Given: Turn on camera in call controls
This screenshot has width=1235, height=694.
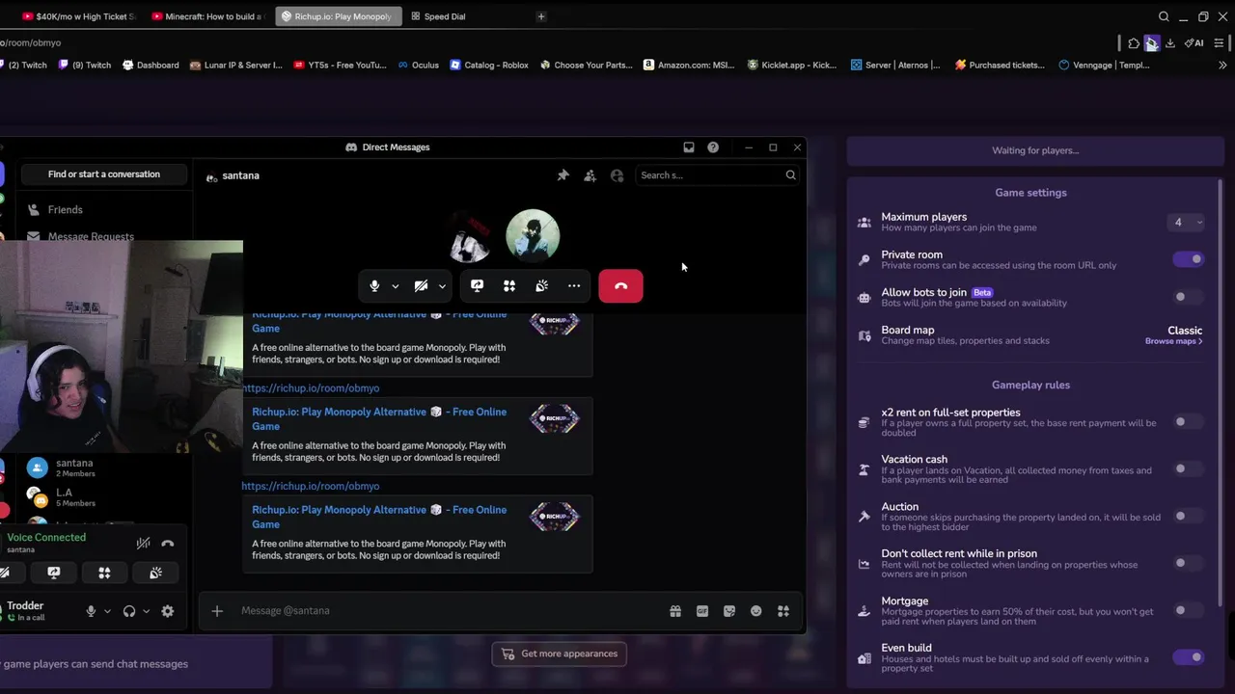Looking at the screenshot, I should coord(421,286).
